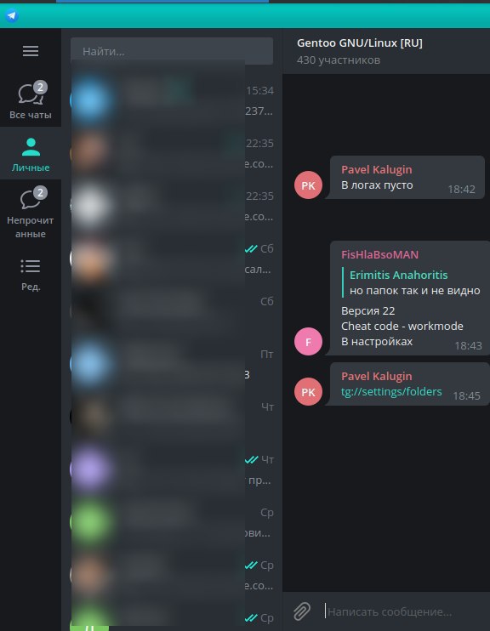Click the FisHlaBsoMAN sender name
The height and width of the screenshot is (631, 490).
pyautogui.click(x=379, y=254)
